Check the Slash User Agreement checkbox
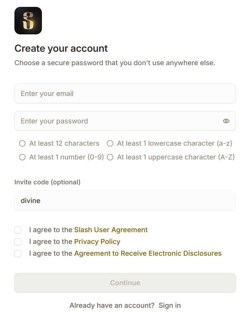Viewport: 248px width, 313px height. [18, 230]
